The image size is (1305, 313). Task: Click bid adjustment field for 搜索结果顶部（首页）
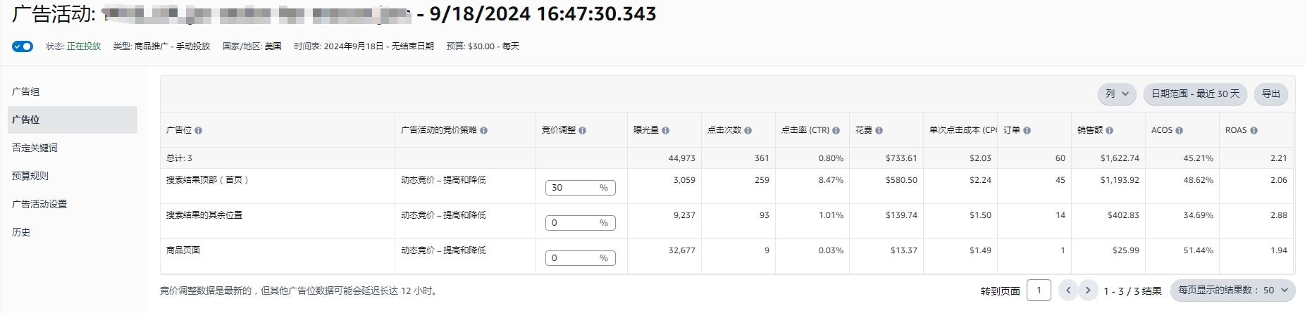pos(581,188)
